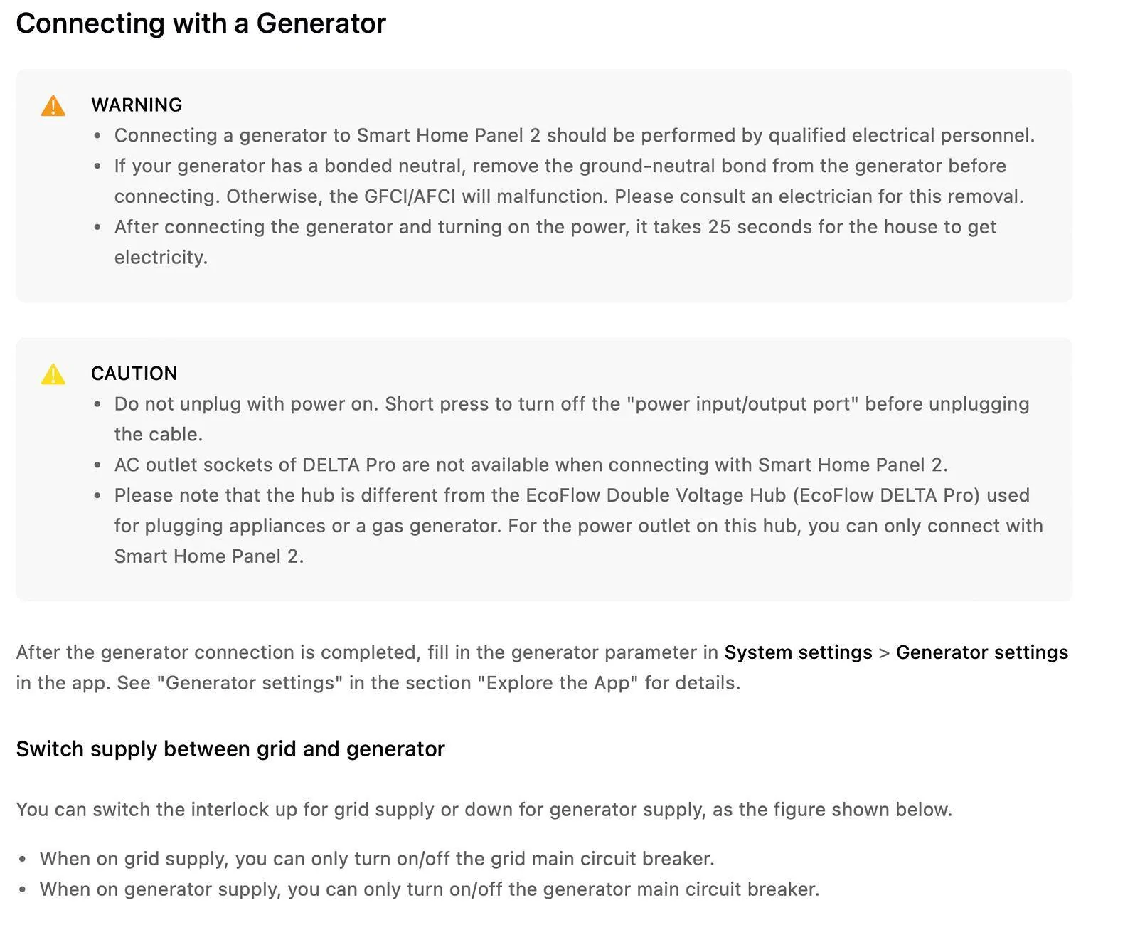Click the orange WARNING triangle icon
The width and height of the screenshot is (1140, 925).
(x=53, y=106)
